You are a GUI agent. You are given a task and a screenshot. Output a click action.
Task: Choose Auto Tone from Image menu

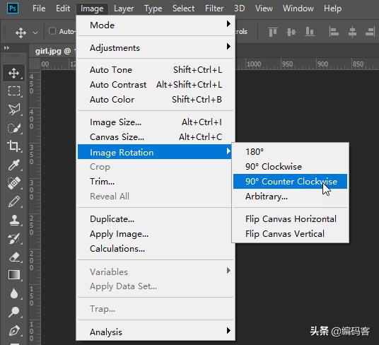(x=156, y=70)
